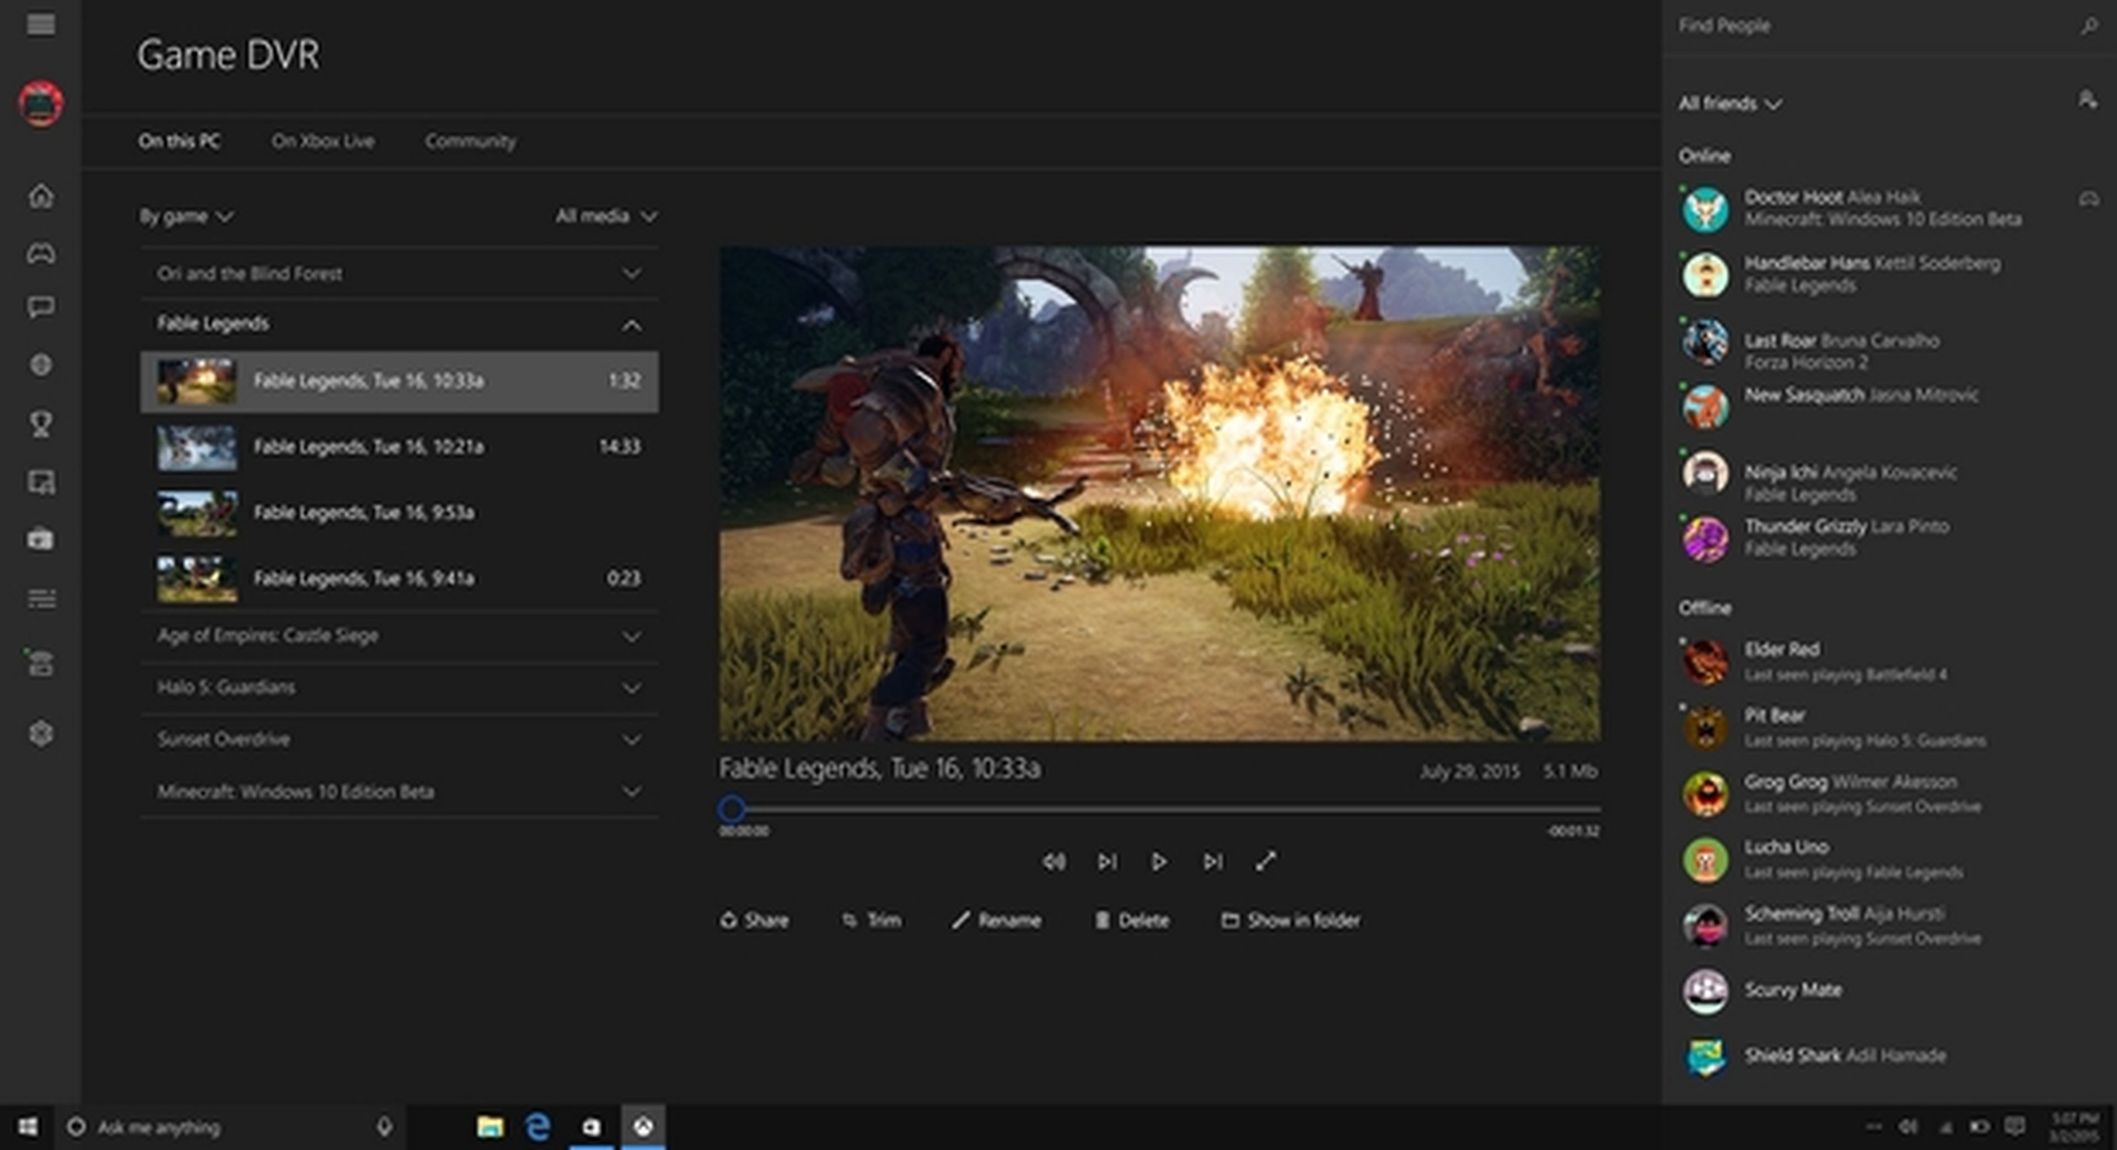
Task: Select clip Fable Legends, Tue 16, 9:41a
Action: click(x=399, y=578)
